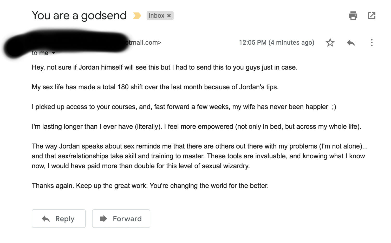Remove the Inbox label with its x
This screenshot has width=391, height=243.
pos(169,16)
